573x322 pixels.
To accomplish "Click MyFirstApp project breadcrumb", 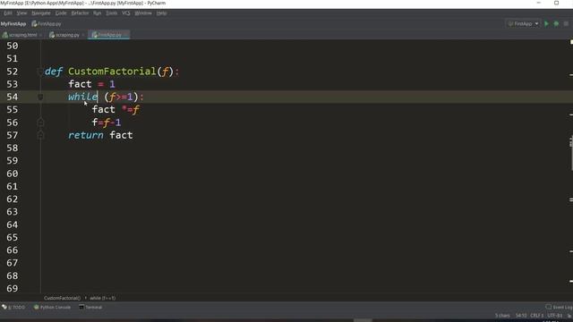I will click(x=13, y=24).
